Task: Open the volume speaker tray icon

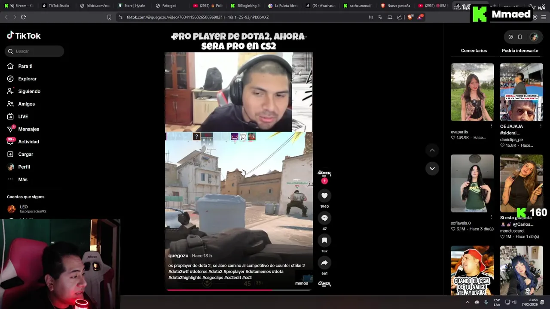Action: point(514,302)
